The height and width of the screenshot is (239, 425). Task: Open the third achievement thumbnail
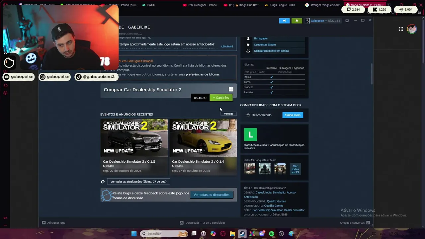pyautogui.click(x=280, y=169)
